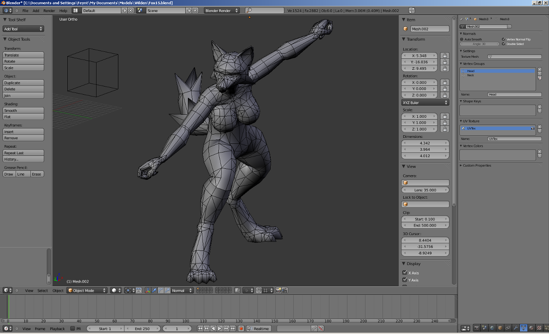Click the timeline End 250 frame field

point(142,328)
